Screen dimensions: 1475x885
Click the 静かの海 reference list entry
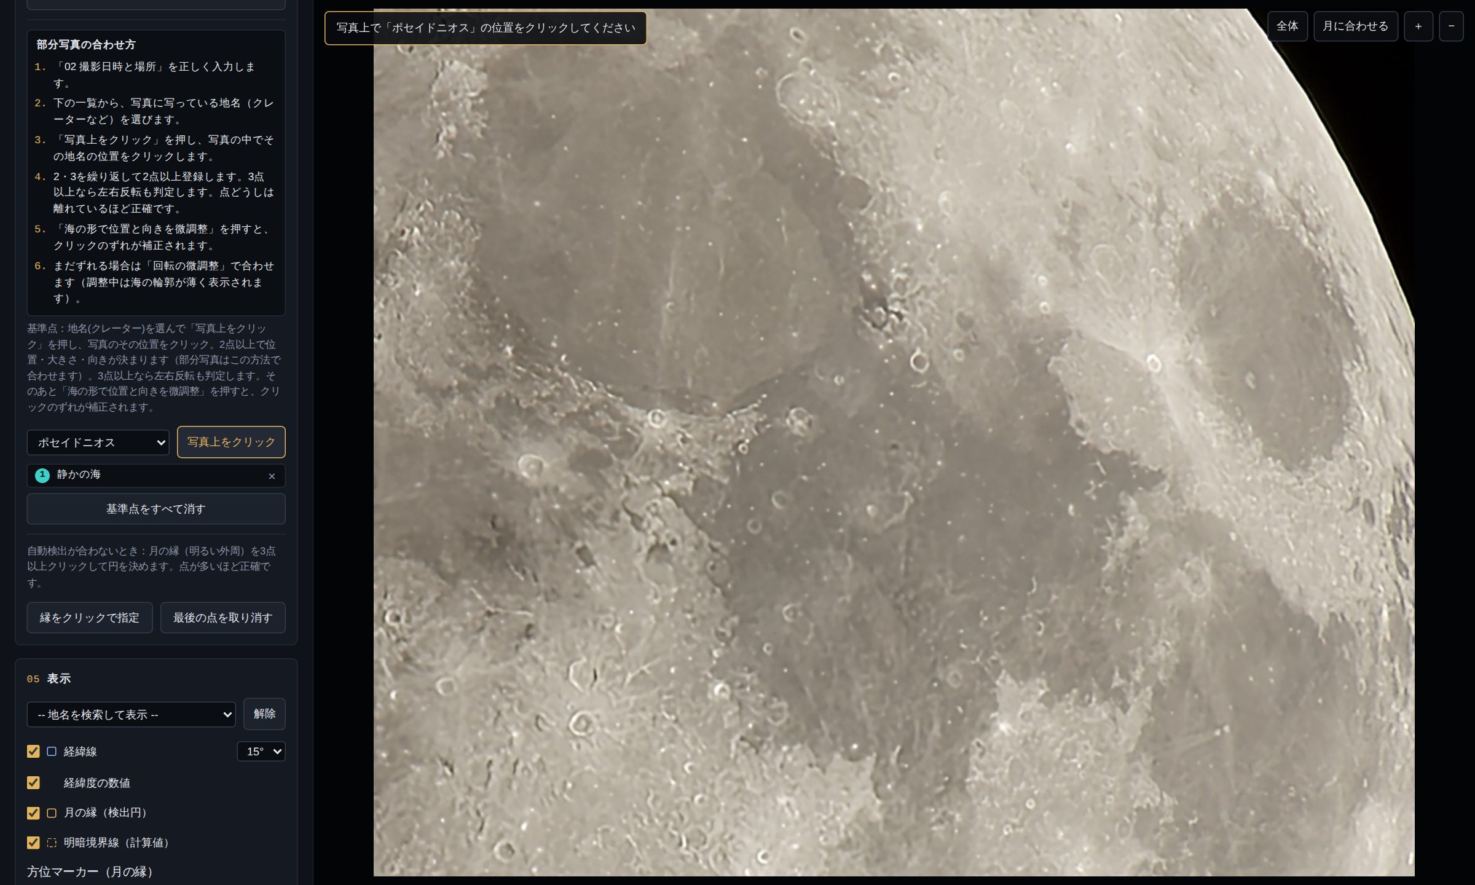tap(156, 475)
